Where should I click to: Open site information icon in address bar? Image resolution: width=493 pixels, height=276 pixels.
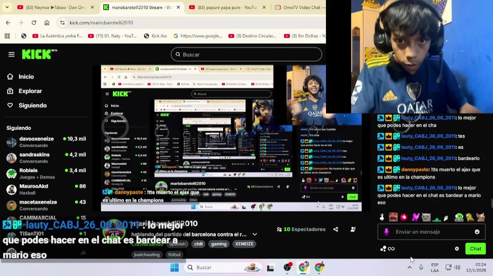pos(63,23)
